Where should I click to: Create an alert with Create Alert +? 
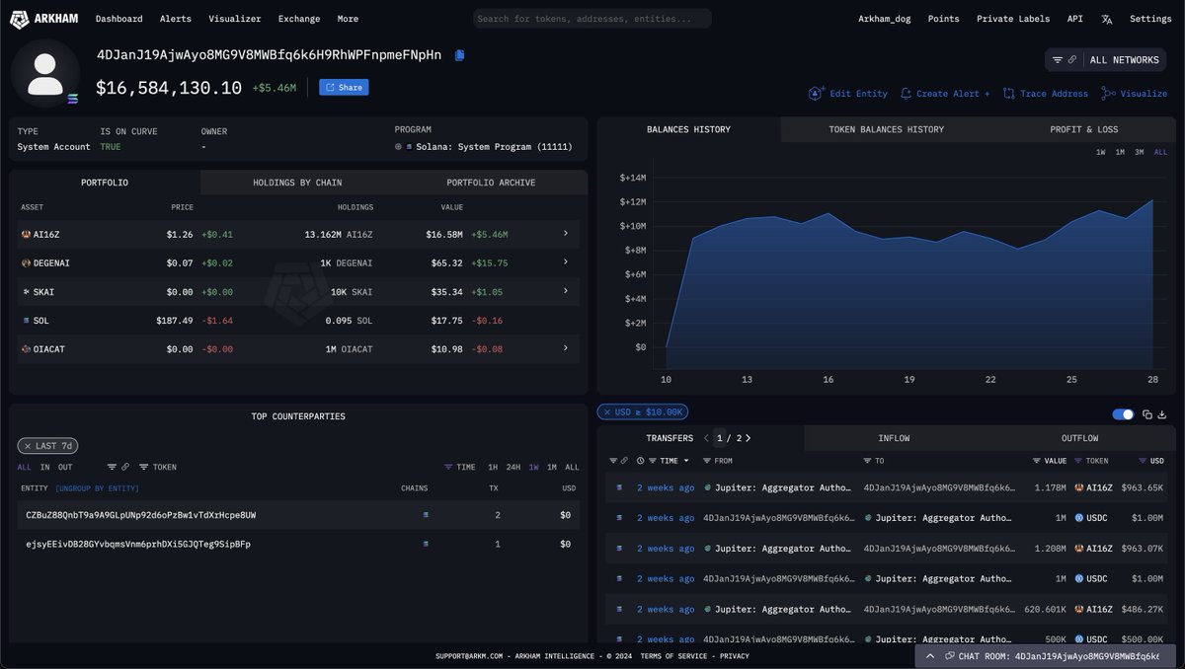pos(945,94)
